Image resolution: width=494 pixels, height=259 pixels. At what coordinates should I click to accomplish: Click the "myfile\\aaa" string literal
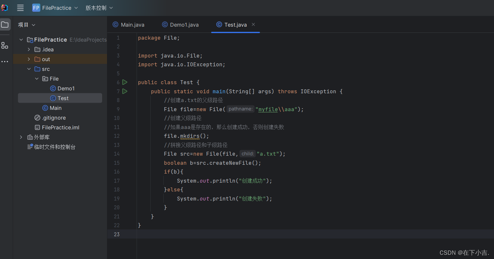coord(276,109)
